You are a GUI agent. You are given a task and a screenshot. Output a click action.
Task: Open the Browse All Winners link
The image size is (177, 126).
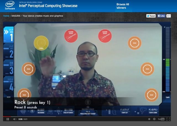pyautogui.click(x=123, y=6)
